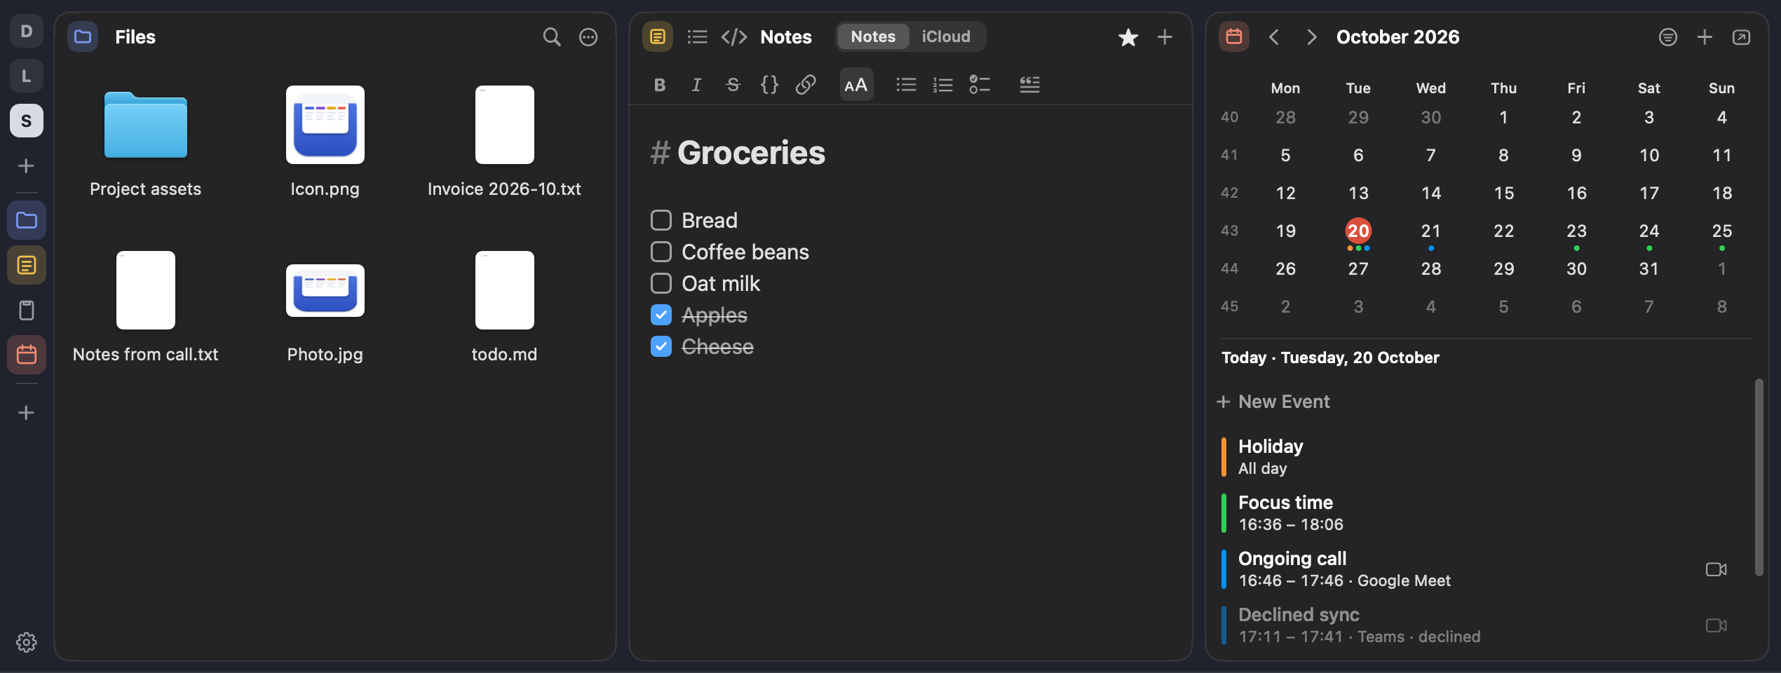Go to previous month in calendar
The image size is (1781, 673).
(1274, 37)
